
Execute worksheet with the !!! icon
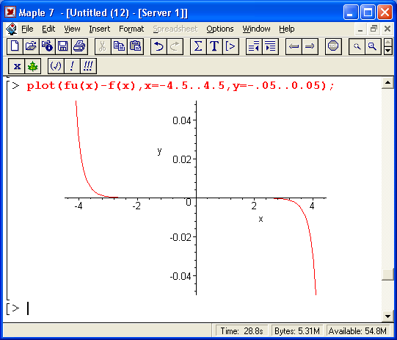(x=88, y=66)
